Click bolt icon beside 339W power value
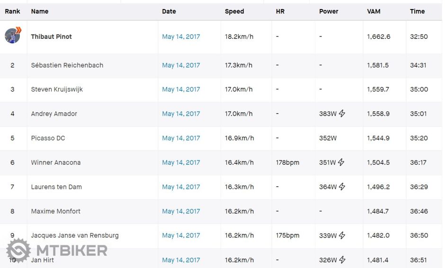445x268 pixels. click(x=342, y=236)
